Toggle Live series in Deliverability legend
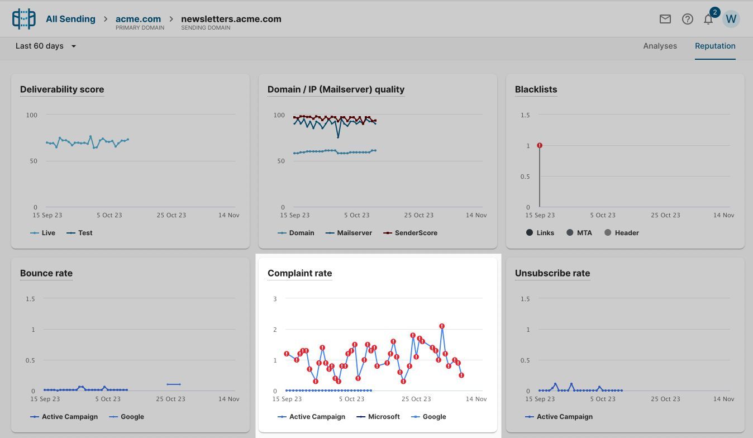 42,233
